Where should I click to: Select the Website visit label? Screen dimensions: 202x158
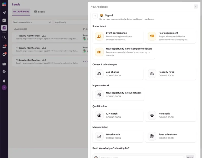pyautogui.click(x=113, y=134)
